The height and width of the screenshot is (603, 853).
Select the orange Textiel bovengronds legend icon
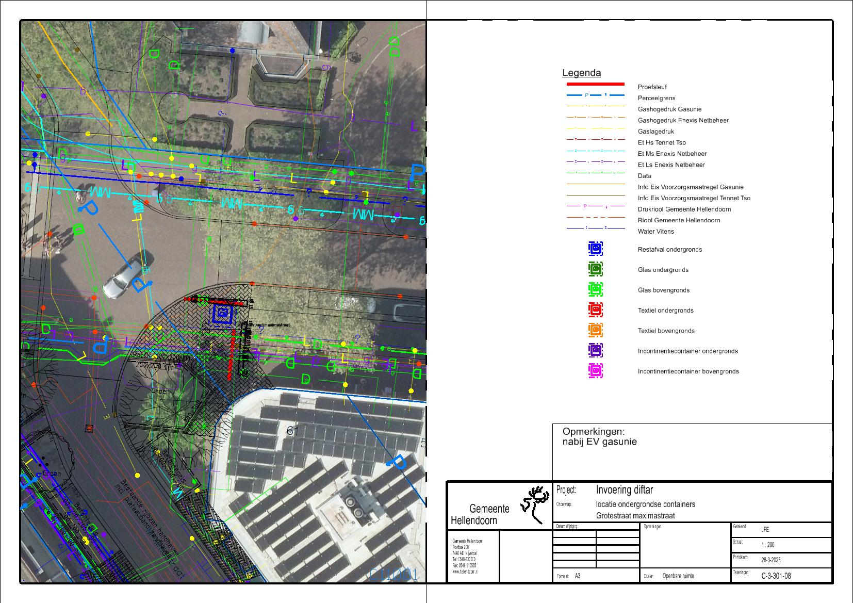point(595,330)
